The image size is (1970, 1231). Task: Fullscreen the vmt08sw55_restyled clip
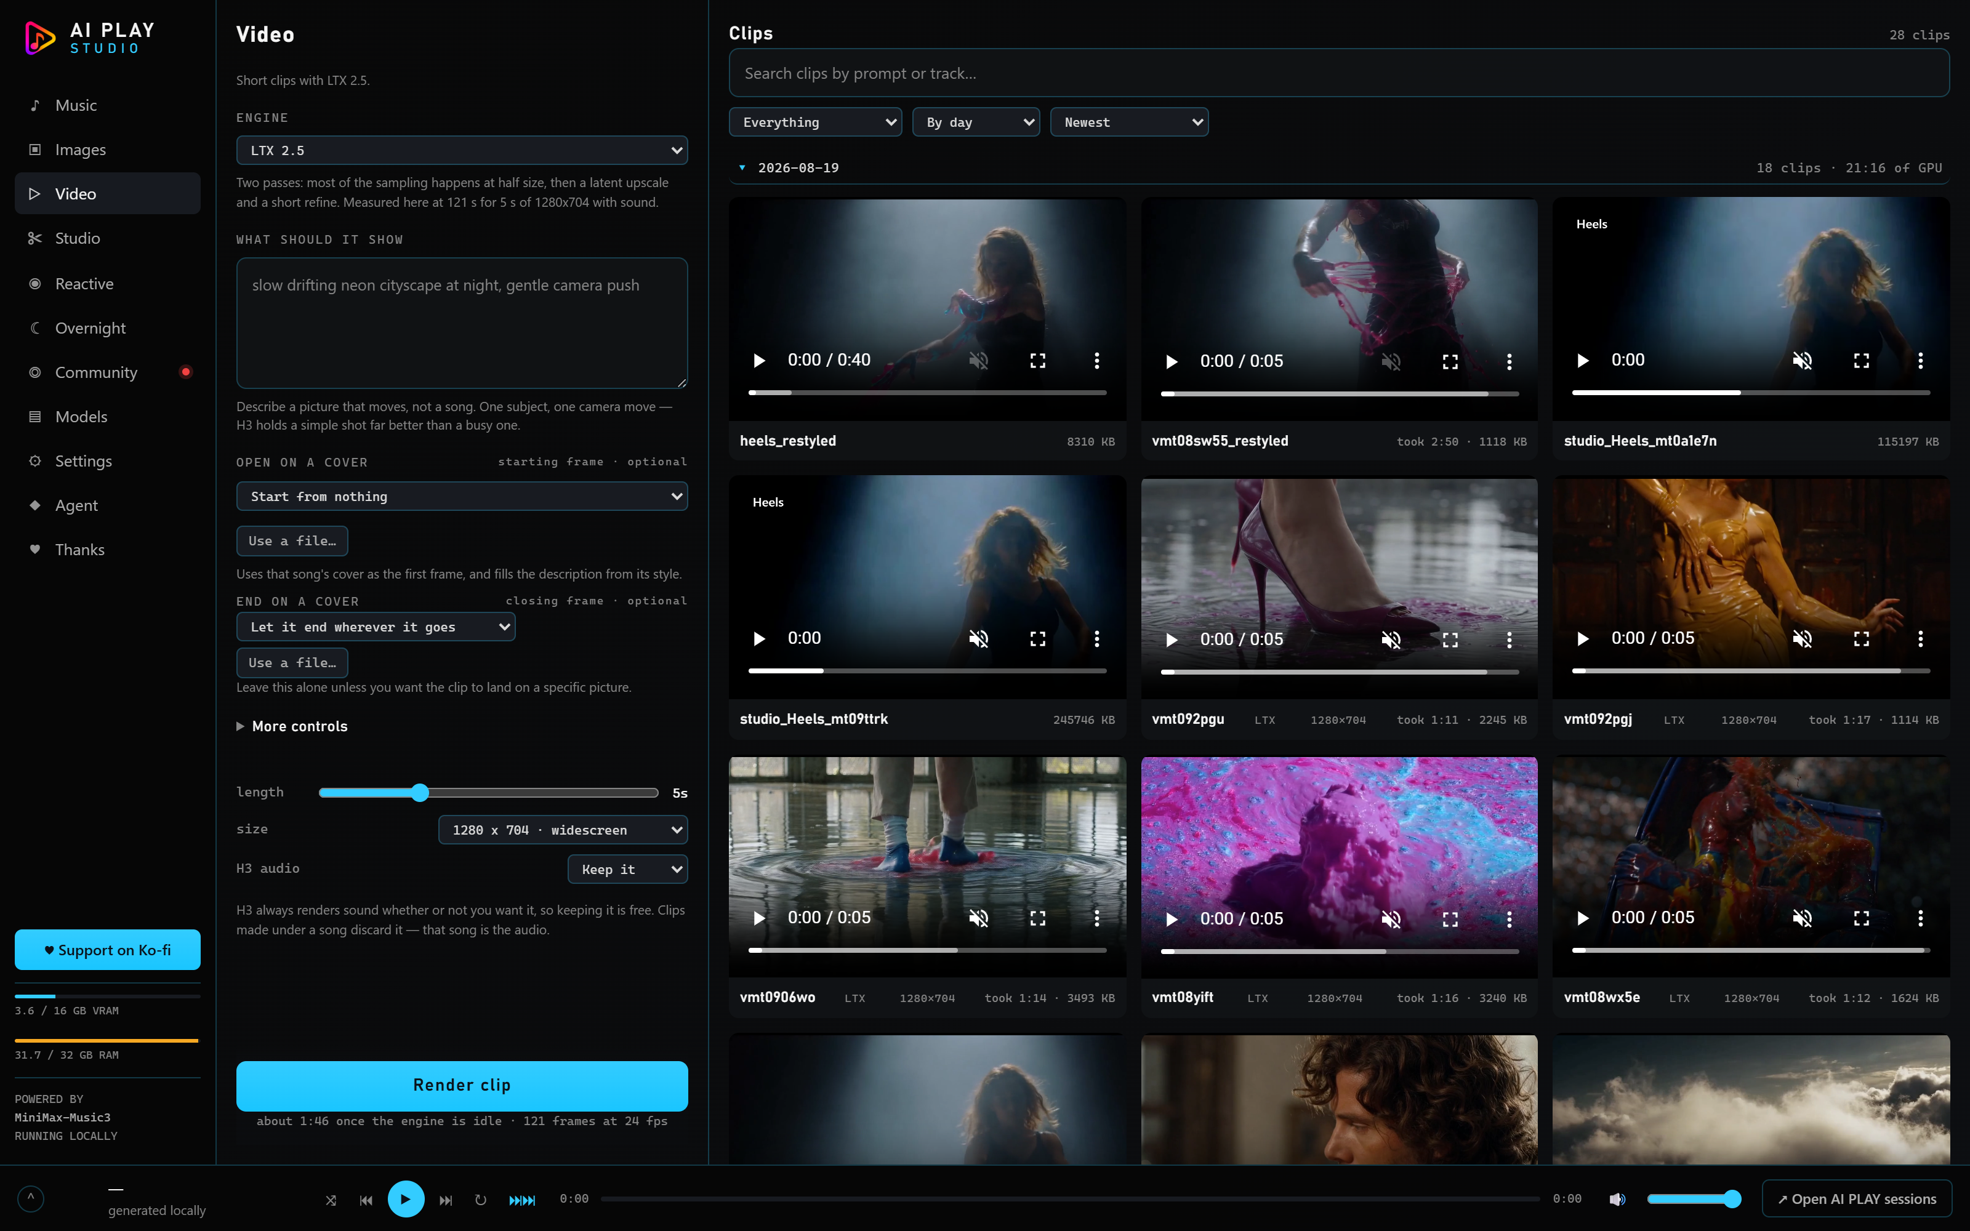click(x=1450, y=361)
